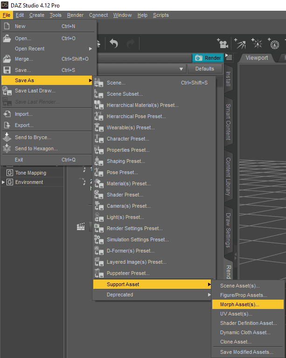Screen dimensions: 286x358
Task: Open the pane options menu icon
Action: pyautogui.click(x=229, y=57)
